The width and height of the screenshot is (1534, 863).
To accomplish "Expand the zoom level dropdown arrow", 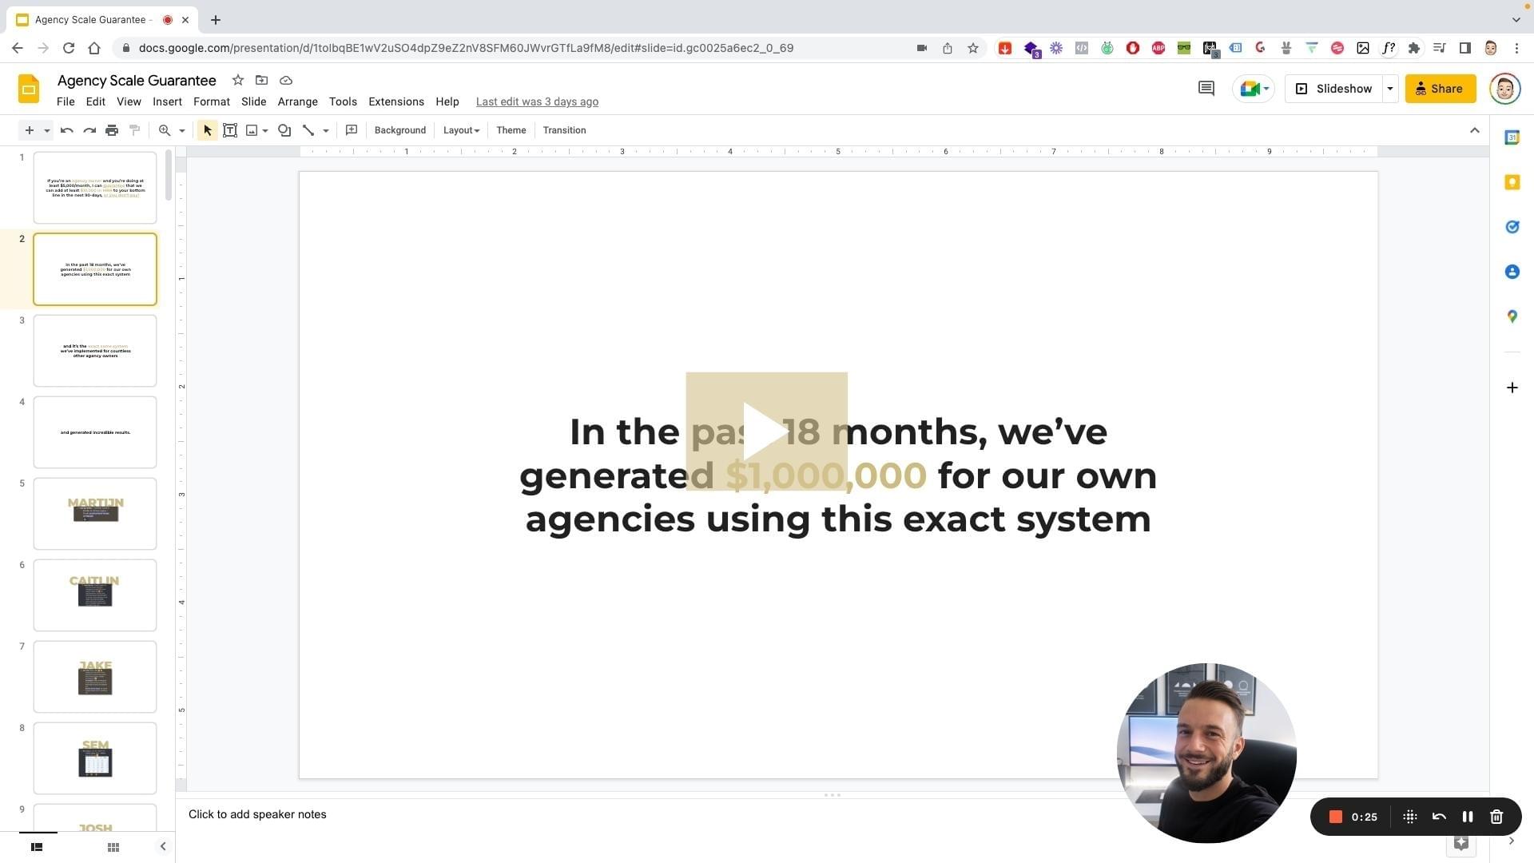I will point(182,130).
